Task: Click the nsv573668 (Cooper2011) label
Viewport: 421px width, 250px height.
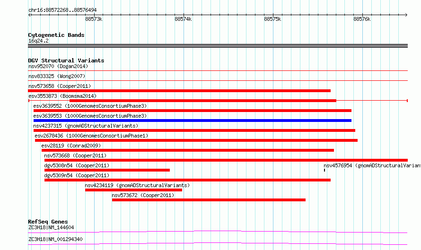Action: coord(75,155)
